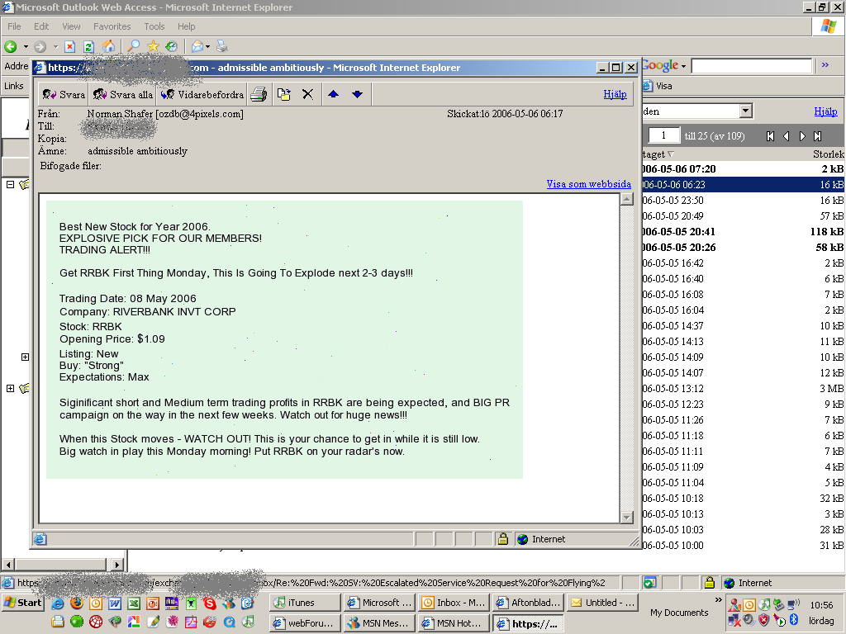Open Hjälp link in message window
Screen dimensions: 846x634
pyautogui.click(x=615, y=94)
